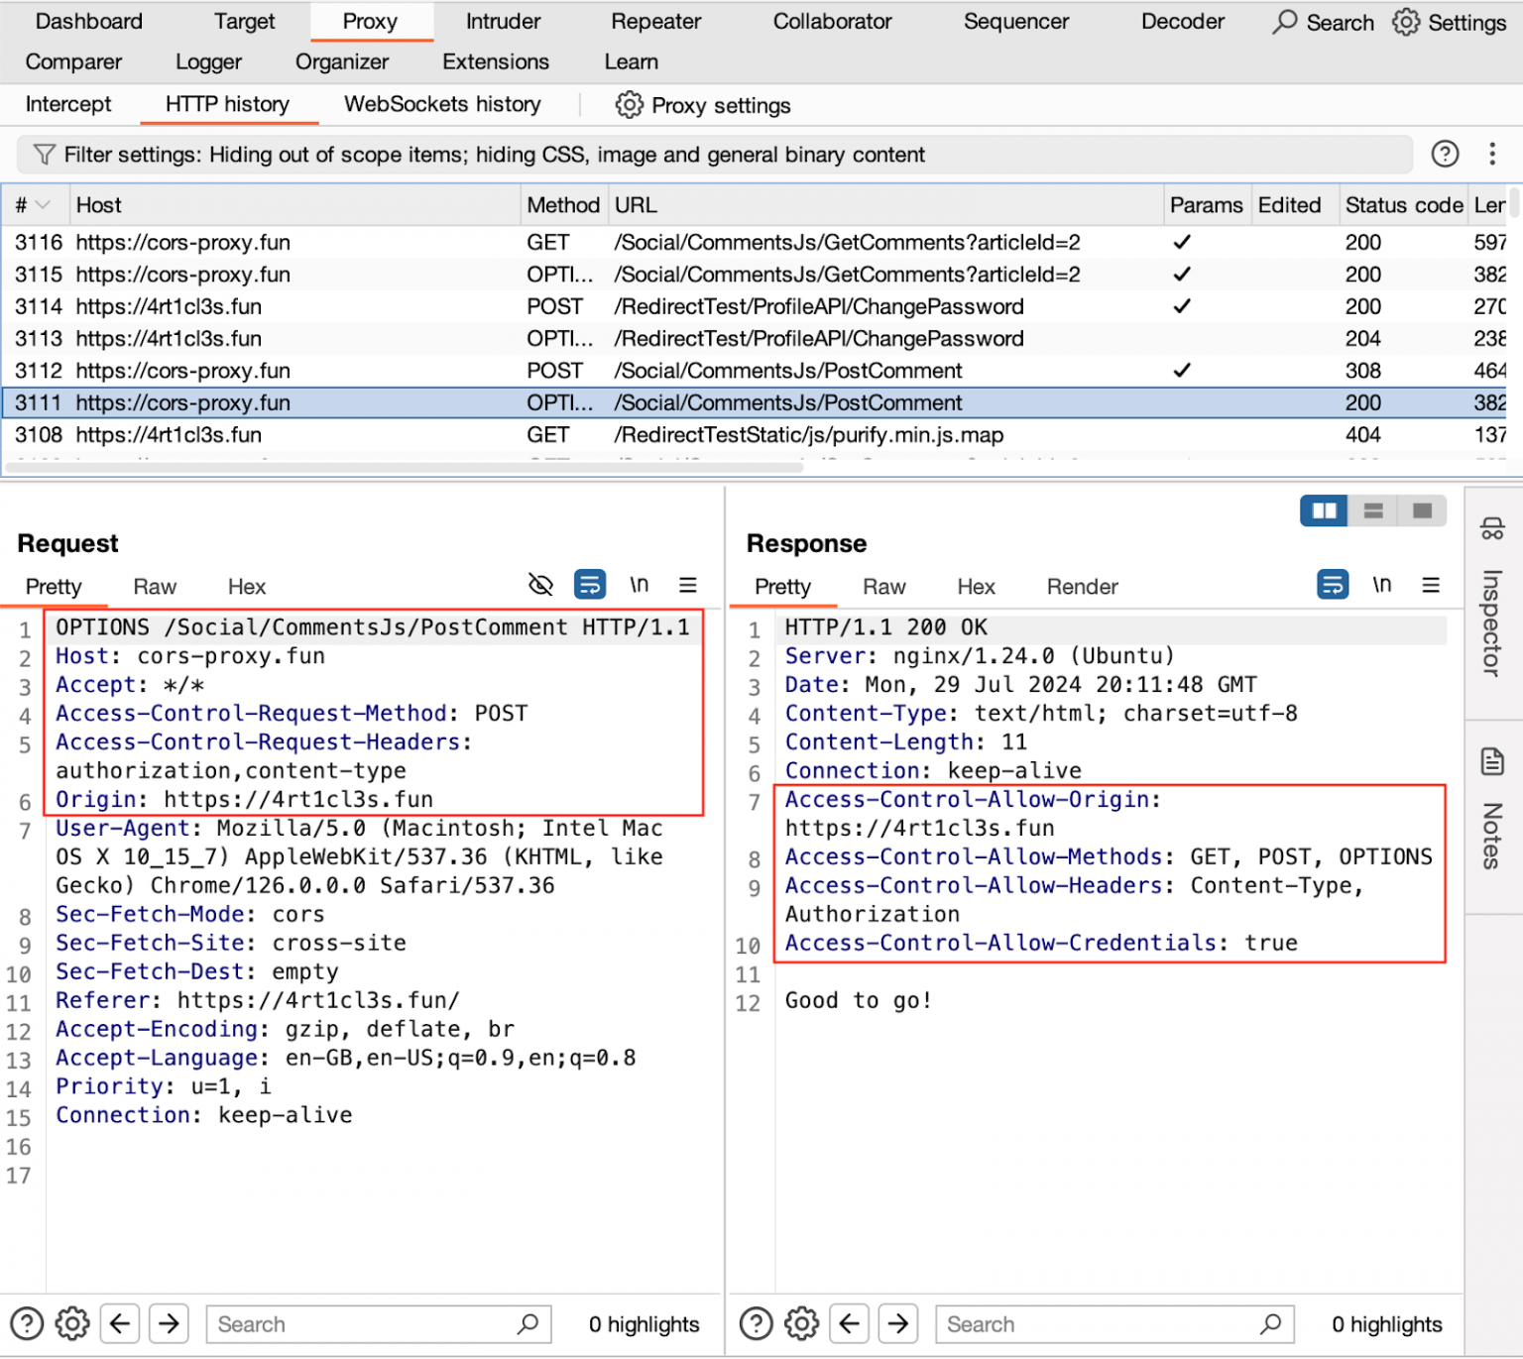Jump to next search match in response

[898, 1323]
